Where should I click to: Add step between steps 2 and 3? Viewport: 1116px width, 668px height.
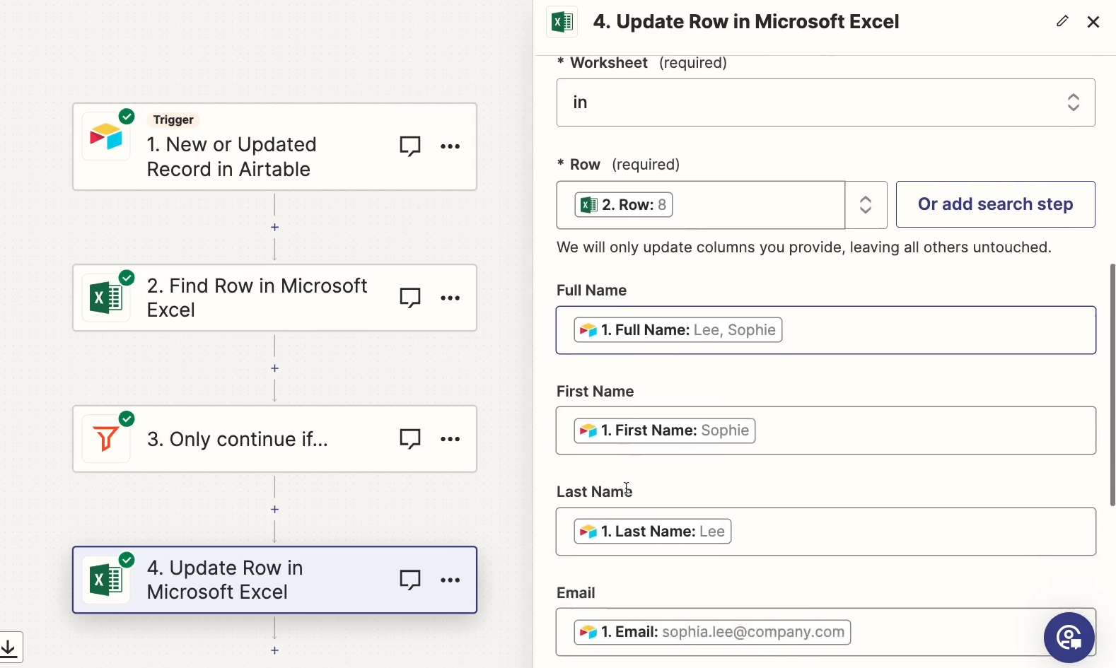275,368
